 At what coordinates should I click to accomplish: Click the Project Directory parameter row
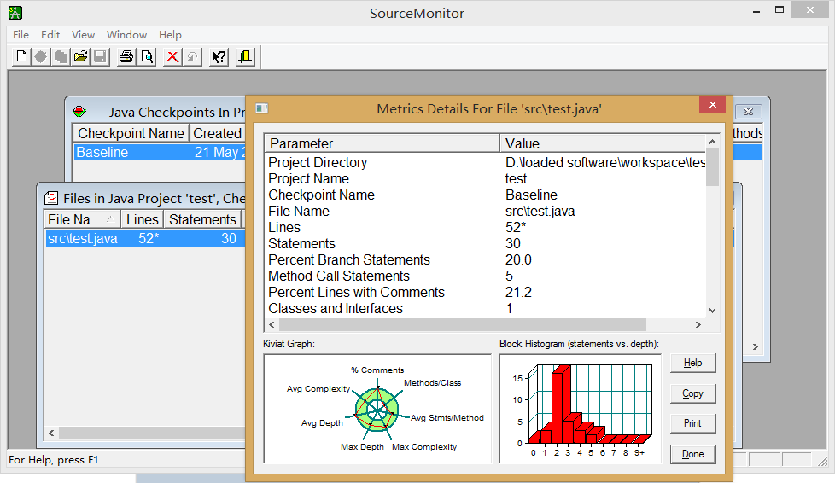485,162
